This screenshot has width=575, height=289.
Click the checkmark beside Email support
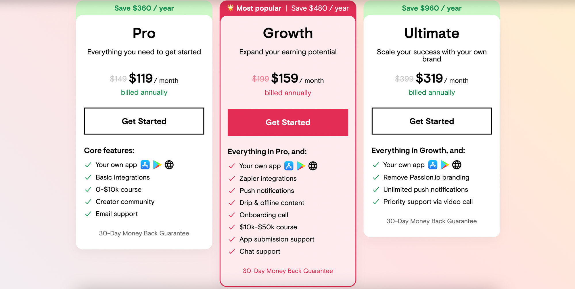coord(88,214)
